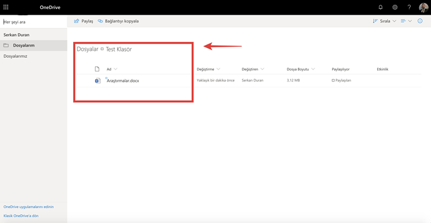Open the Sırala sort dropdown
Image resolution: width=431 pixels, height=223 pixels.
click(384, 21)
